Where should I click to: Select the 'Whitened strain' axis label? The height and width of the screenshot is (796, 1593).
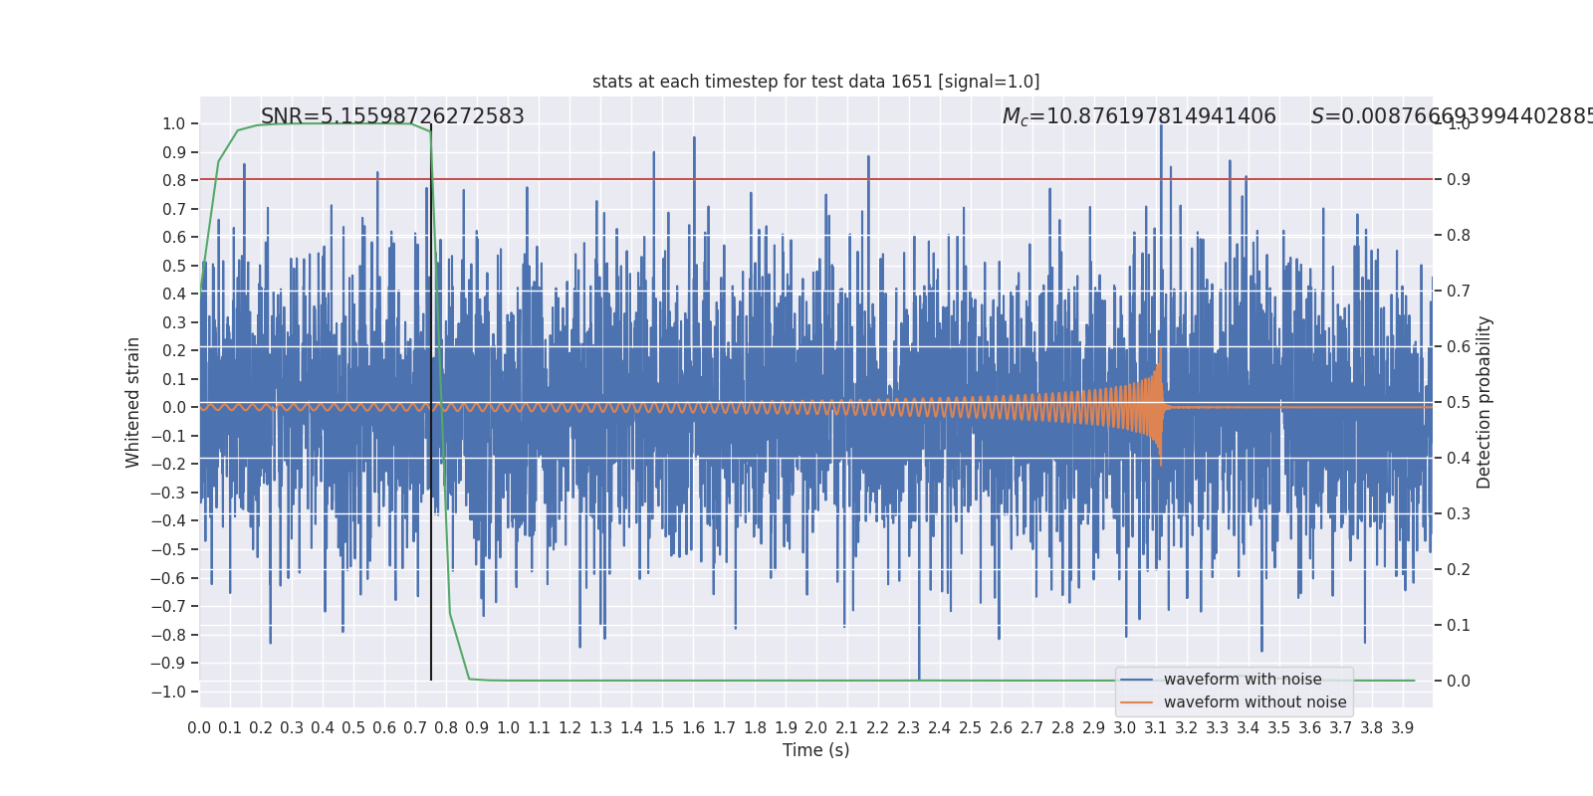[x=132, y=402]
